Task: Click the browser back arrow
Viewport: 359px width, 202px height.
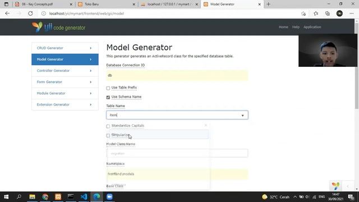Action: 7,13
